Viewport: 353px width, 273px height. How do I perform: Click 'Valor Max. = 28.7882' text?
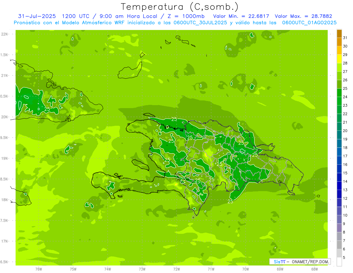303,16
